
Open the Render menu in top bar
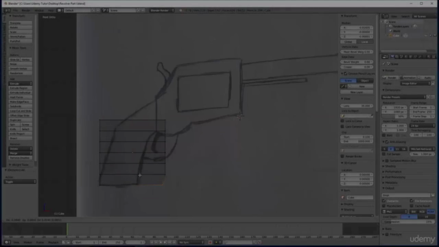click(26, 10)
